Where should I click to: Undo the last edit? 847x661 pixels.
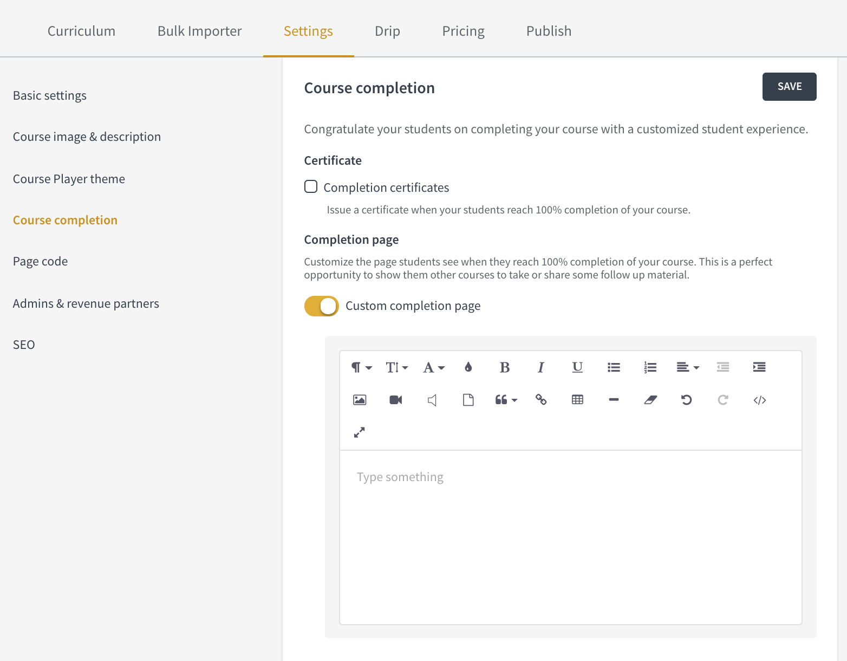click(686, 400)
